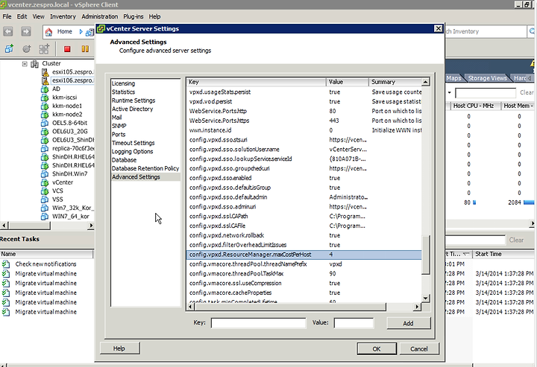Click task icon beside Check new notifications
Viewport: 537px width, 367px height.
click(x=6, y=264)
